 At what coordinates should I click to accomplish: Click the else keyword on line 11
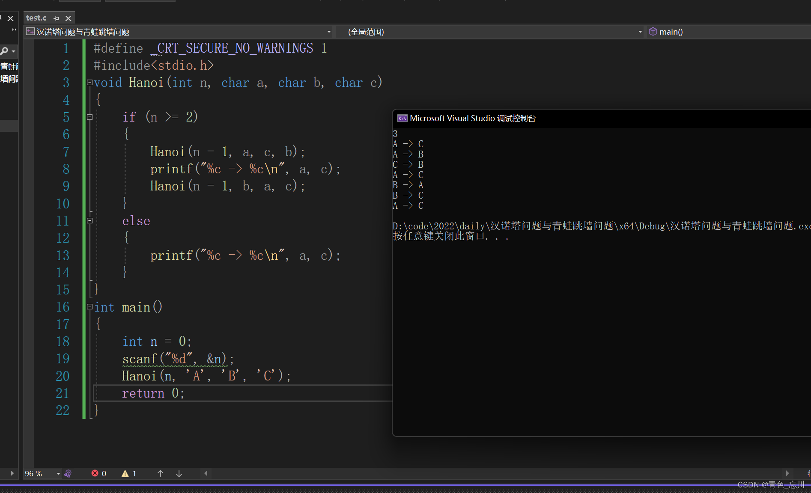tap(136, 220)
